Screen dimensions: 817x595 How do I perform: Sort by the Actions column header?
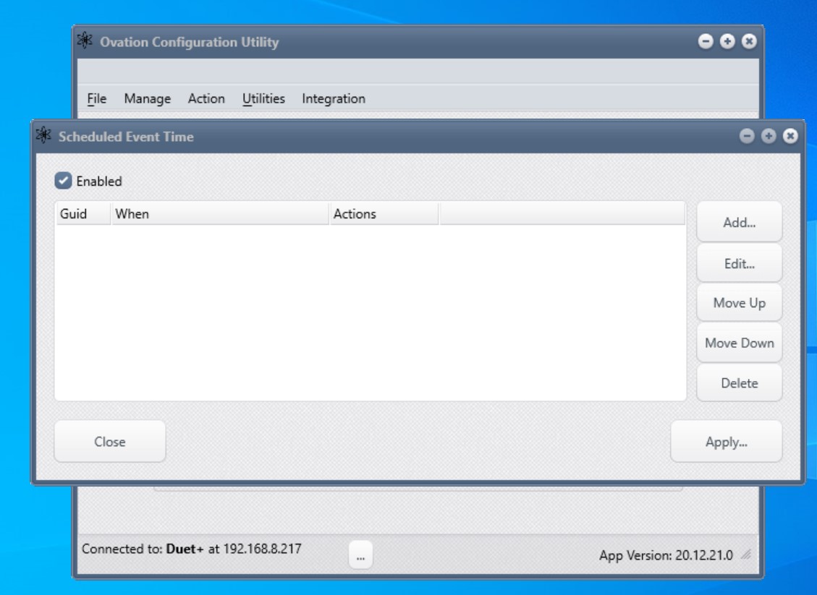tap(384, 213)
